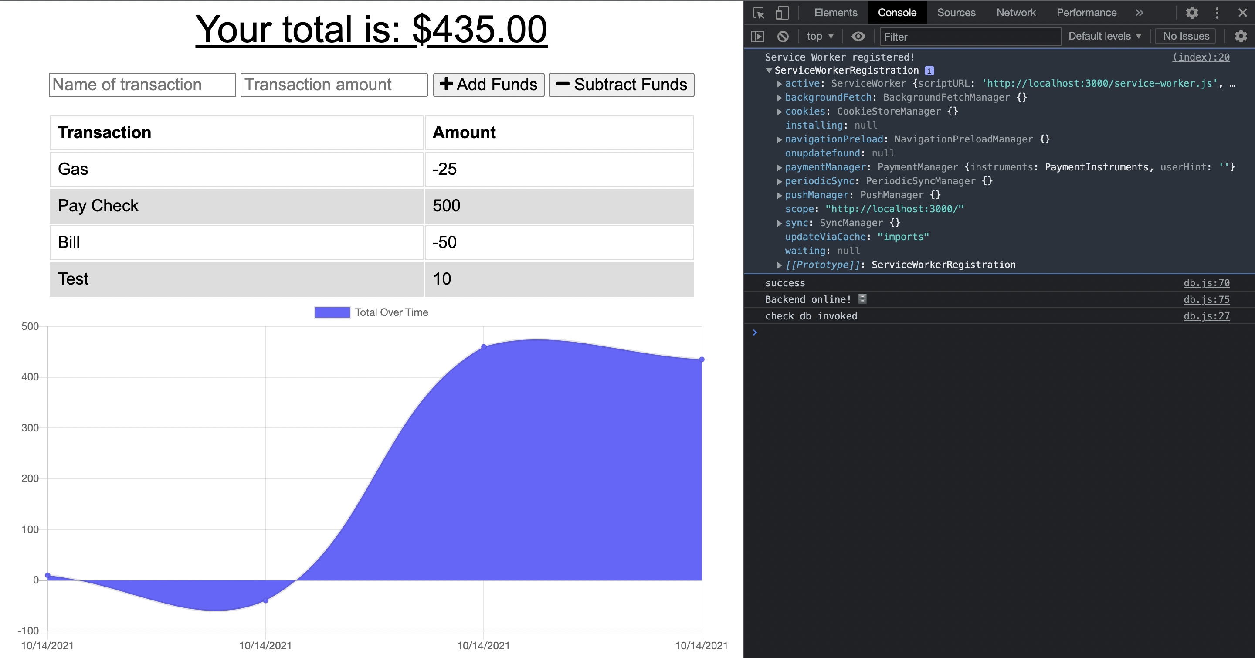This screenshot has height=658, width=1255.
Task: Click the 500 amount cell
Action: coord(559,206)
